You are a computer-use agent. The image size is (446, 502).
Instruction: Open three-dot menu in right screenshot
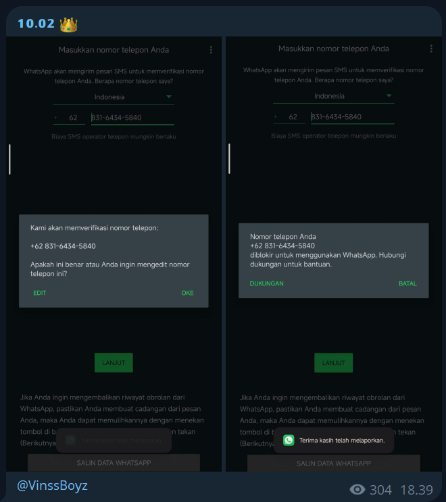[x=431, y=49]
